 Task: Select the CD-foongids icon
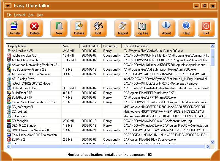9,121
